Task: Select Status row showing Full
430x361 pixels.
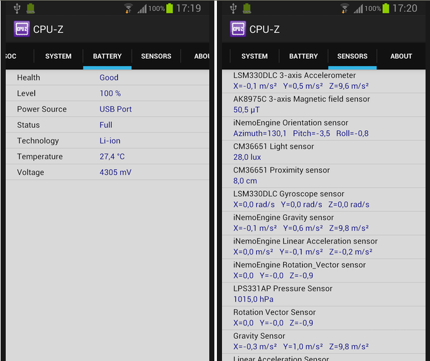Action: tap(107, 125)
